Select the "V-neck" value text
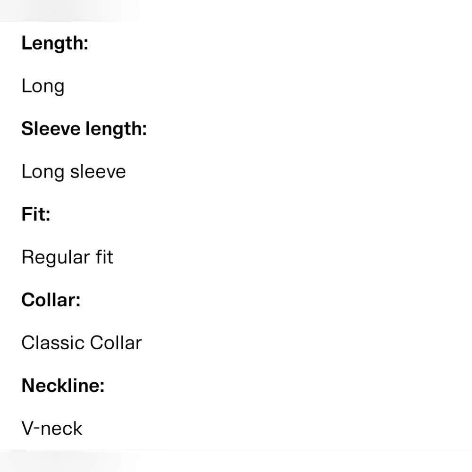The width and height of the screenshot is (472, 472). (52, 429)
